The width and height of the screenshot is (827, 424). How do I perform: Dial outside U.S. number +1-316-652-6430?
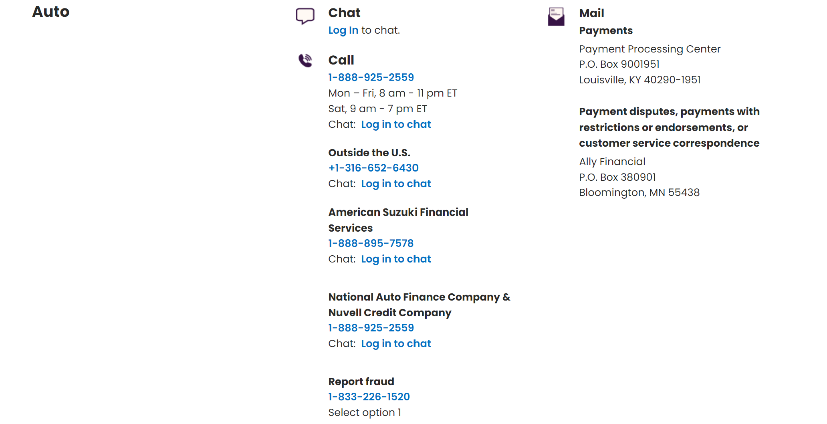click(x=373, y=168)
